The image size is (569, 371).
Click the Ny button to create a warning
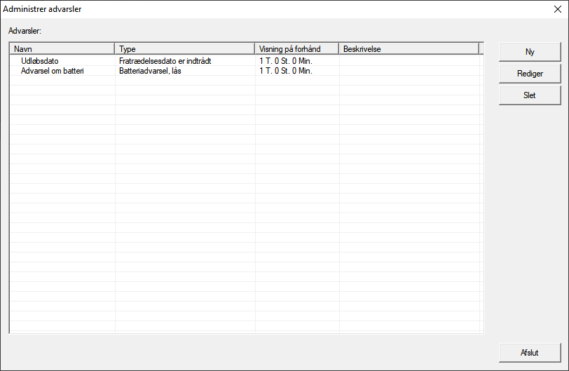click(x=529, y=52)
